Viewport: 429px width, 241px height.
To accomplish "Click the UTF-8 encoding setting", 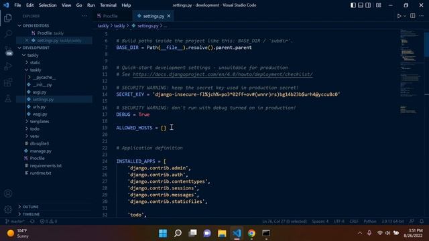I will pyautogui.click(x=339, y=222).
